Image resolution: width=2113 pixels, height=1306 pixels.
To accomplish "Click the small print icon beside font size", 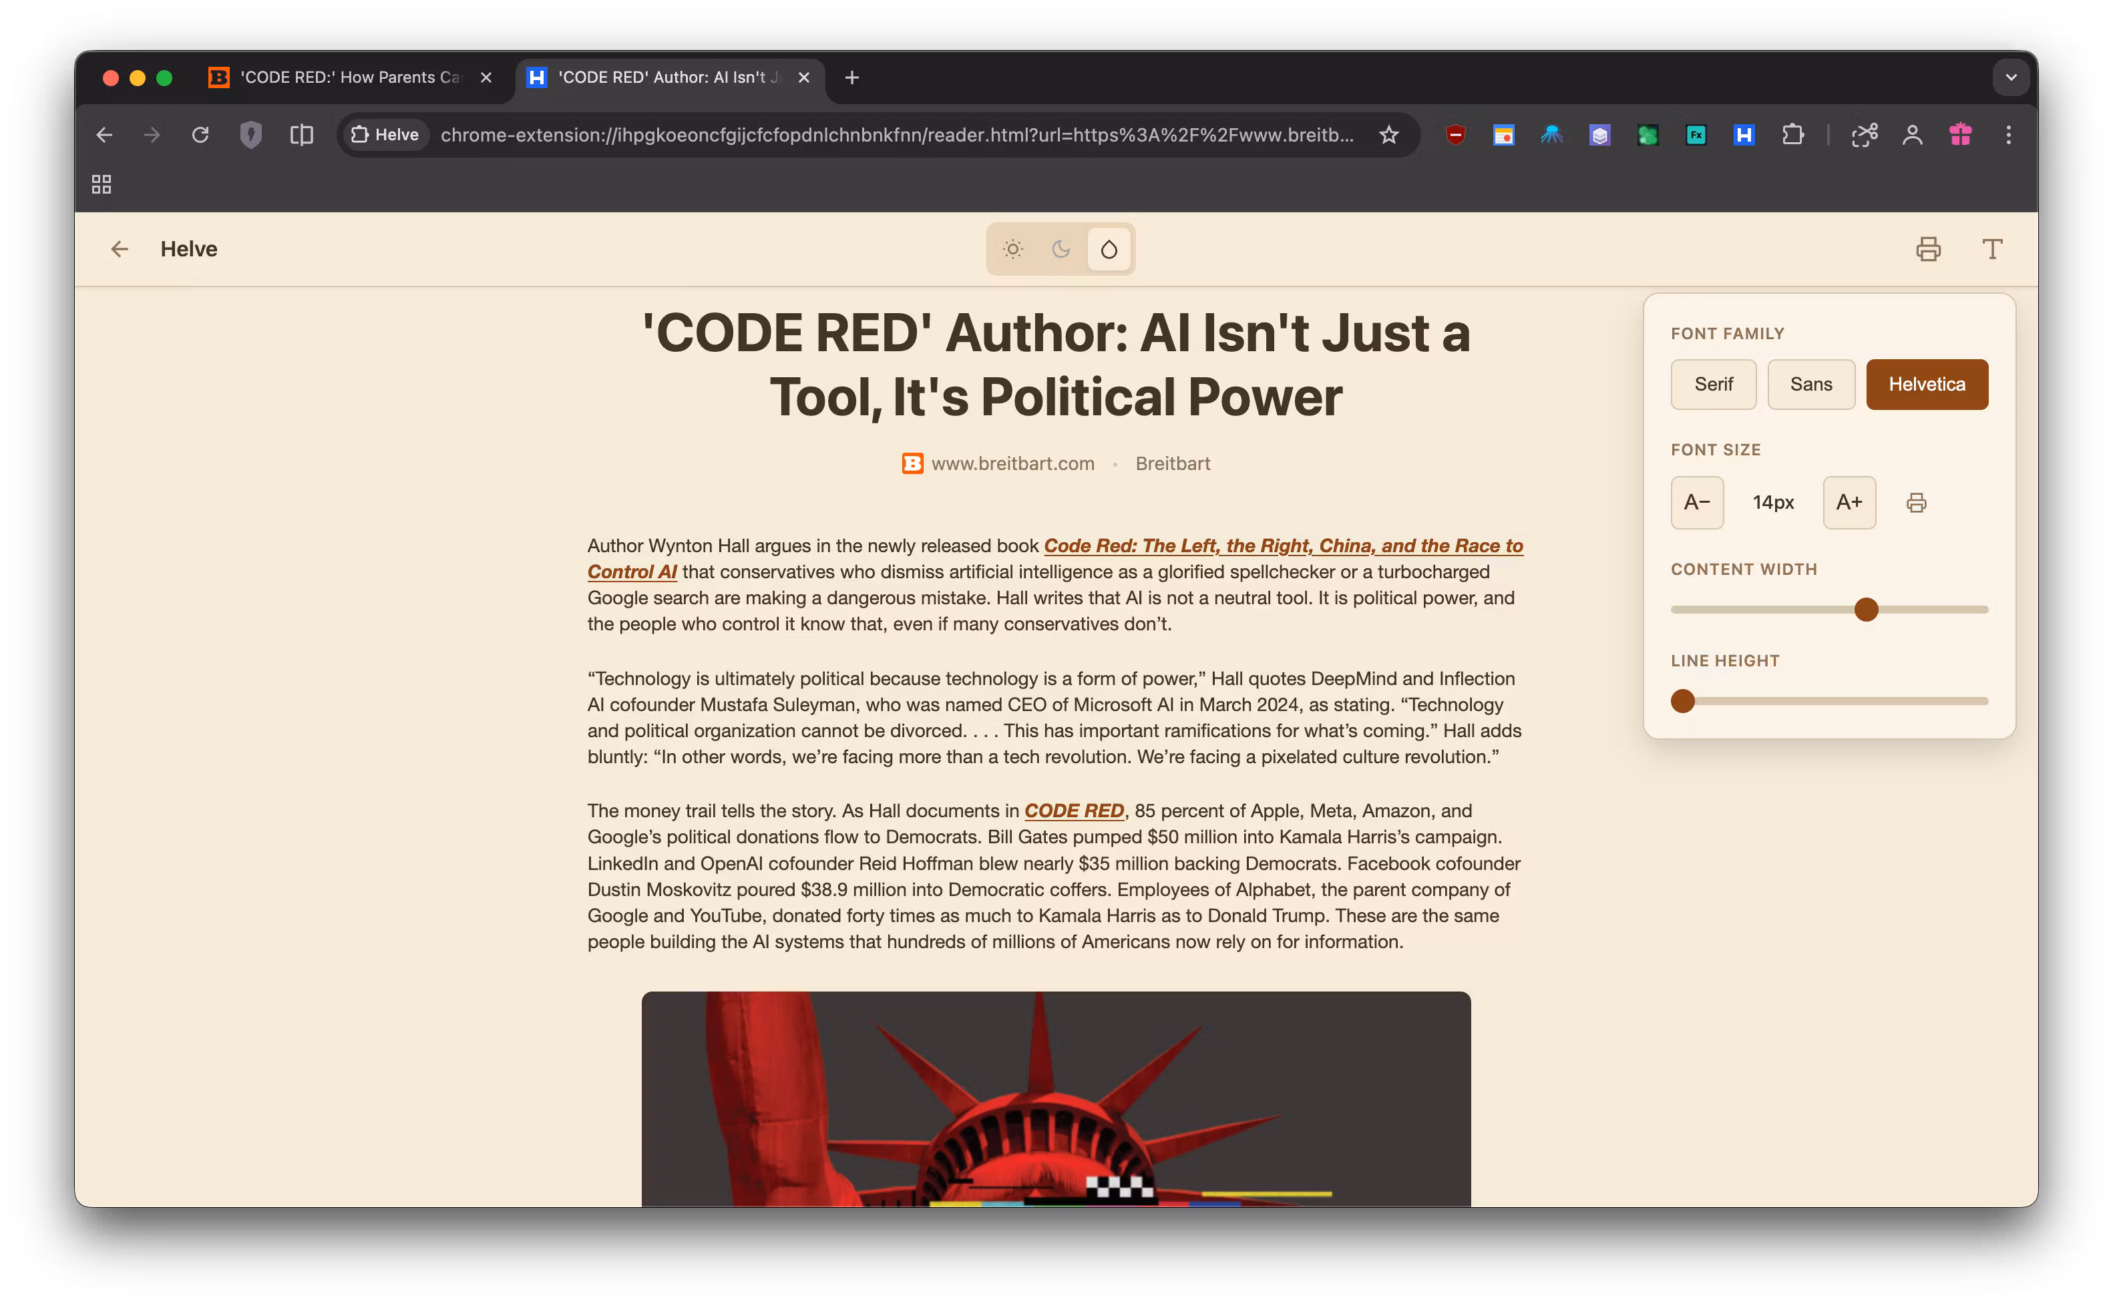I will [1915, 503].
